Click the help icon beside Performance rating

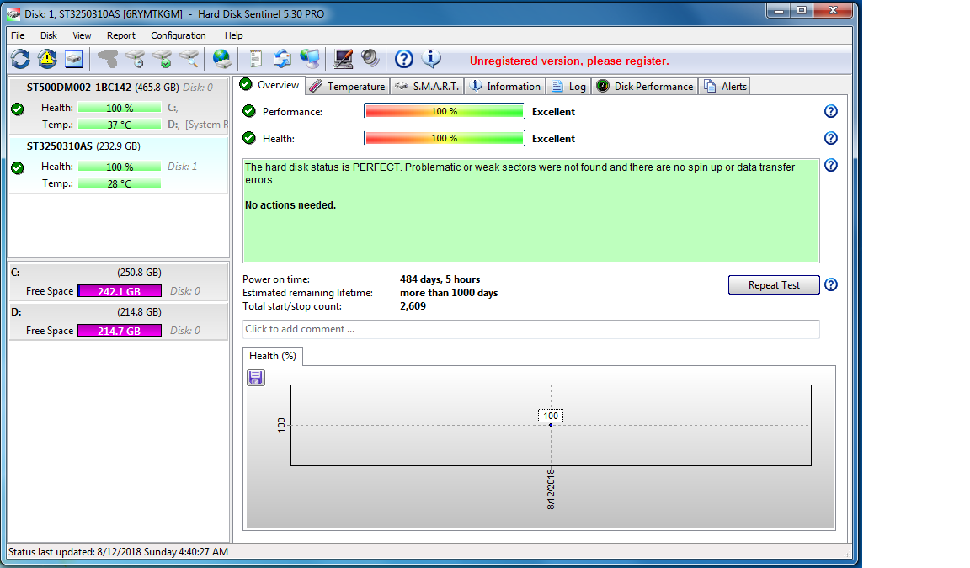coord(831,111)
